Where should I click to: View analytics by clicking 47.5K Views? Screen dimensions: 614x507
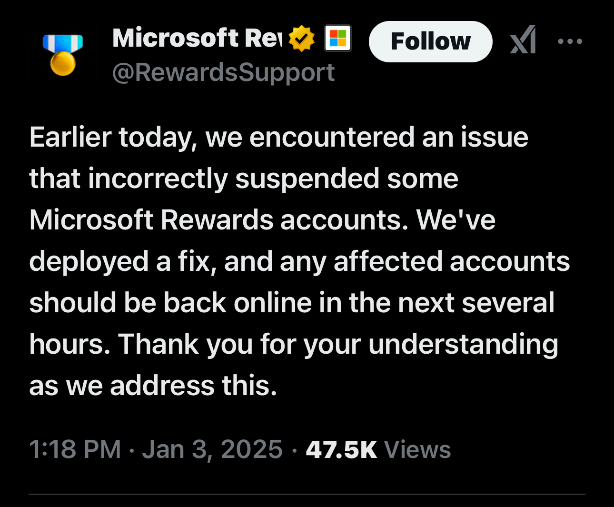click(342, 448)
